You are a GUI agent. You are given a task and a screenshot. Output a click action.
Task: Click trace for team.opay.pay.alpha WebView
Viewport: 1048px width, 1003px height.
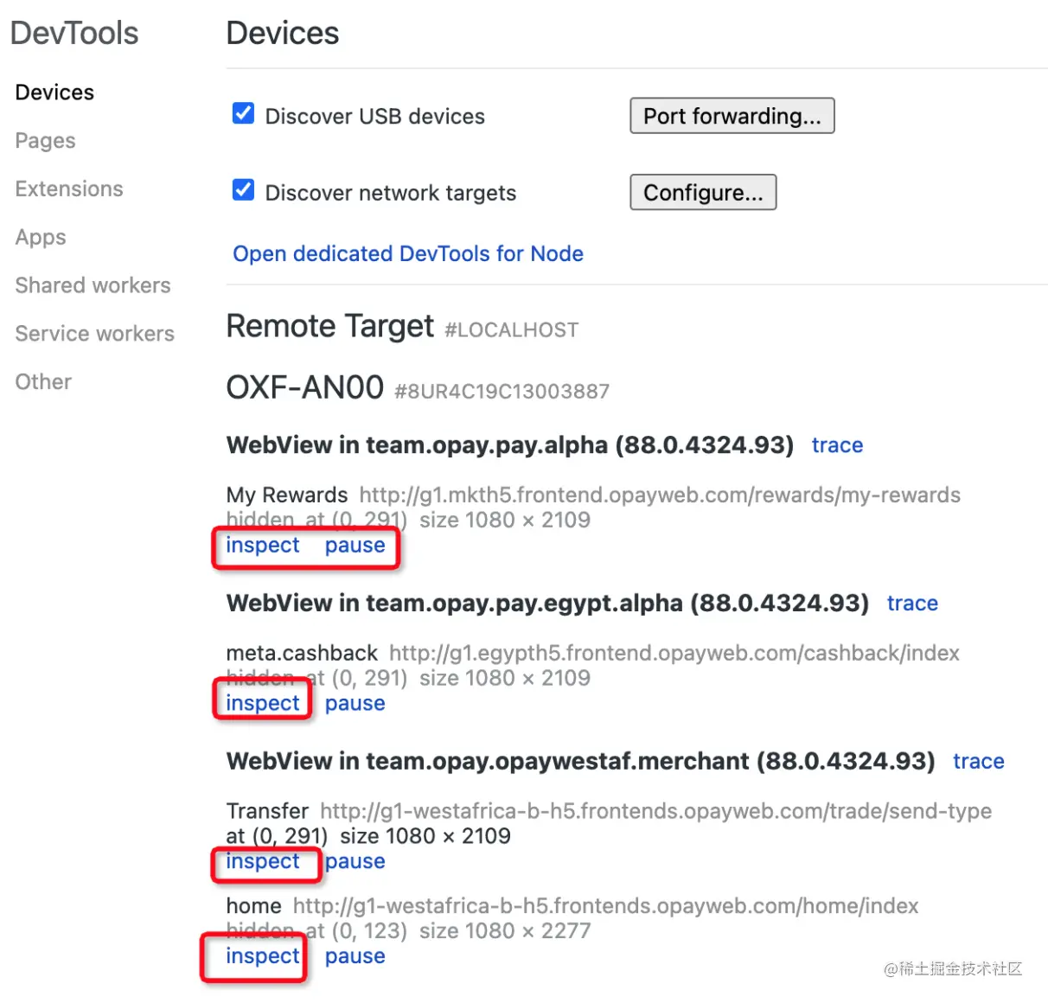click(x=837, y=445)
